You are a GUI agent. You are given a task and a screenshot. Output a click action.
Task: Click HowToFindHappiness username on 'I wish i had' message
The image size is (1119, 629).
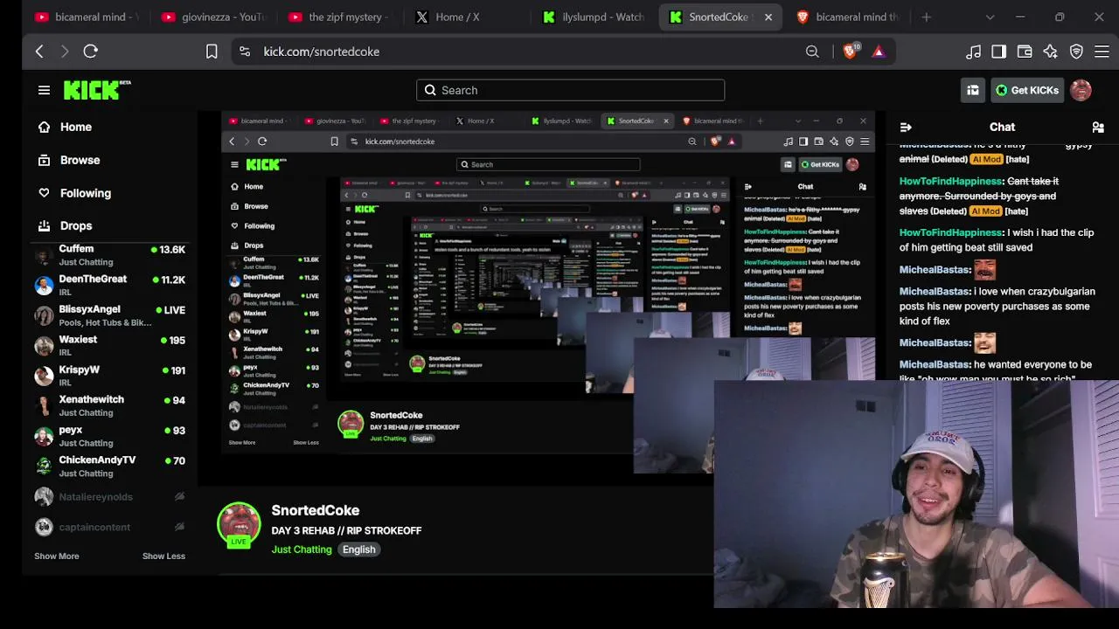tap(951, 232)
